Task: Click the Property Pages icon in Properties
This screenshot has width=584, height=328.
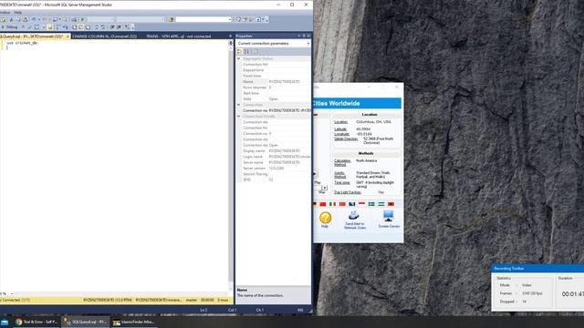Action: pos(255,51)
